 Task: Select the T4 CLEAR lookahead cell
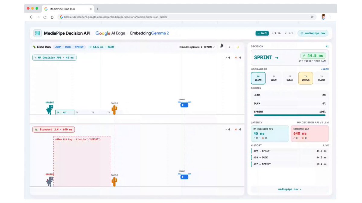(321, 78)
